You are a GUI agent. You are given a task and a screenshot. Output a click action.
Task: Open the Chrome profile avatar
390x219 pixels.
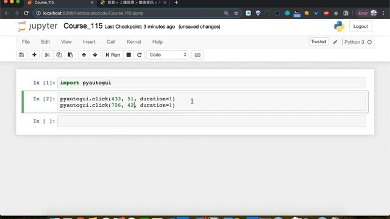[374, 13]
